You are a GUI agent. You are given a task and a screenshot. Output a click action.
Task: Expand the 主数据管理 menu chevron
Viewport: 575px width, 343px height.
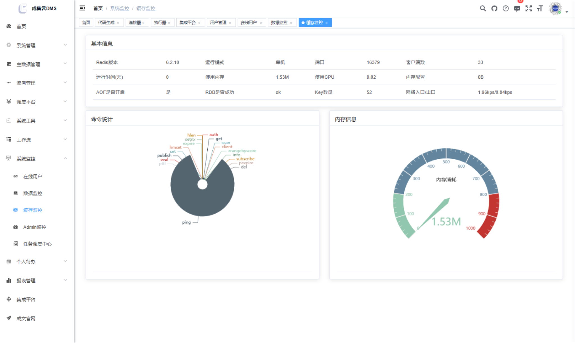point(65,64)
